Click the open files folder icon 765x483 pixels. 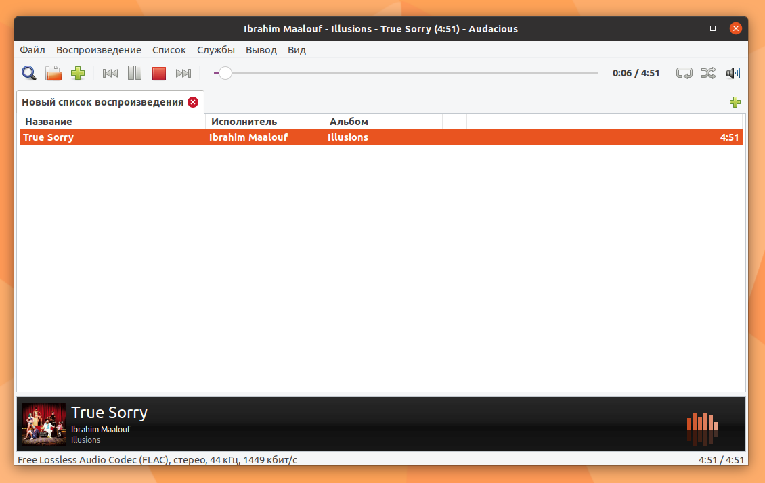click(53, 73)
